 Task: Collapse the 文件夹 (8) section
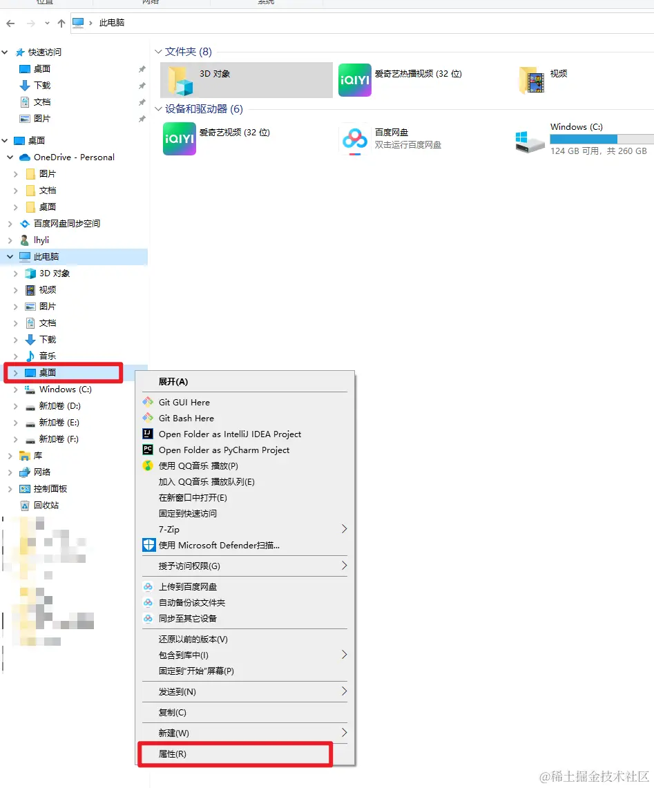click(158, 52)
